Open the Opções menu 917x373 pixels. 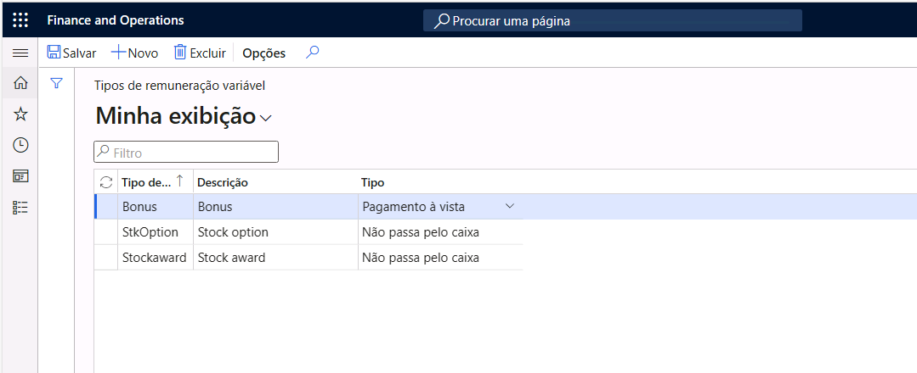tap(263, 53)
